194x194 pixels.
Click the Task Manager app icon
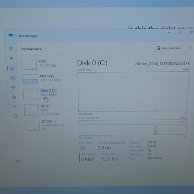(x=11, y=35)
